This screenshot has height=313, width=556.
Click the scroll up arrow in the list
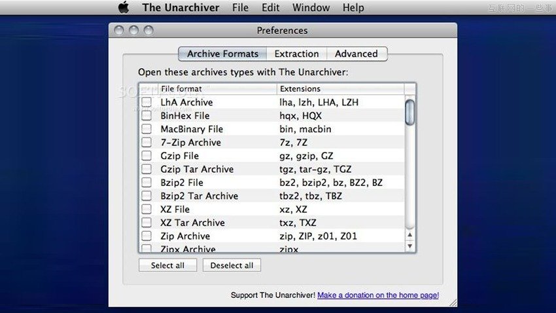410,235
